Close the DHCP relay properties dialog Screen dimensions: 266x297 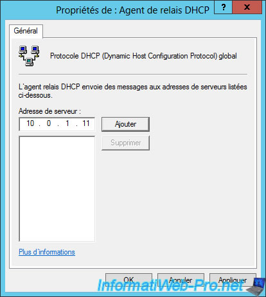[247, 7]
